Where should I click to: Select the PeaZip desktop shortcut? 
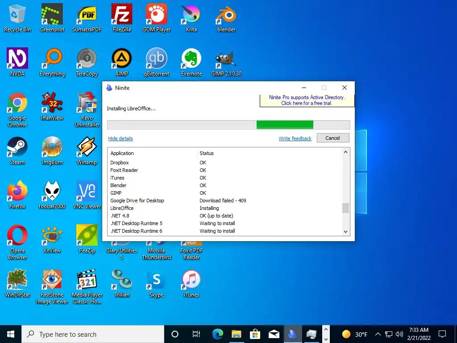87,239
